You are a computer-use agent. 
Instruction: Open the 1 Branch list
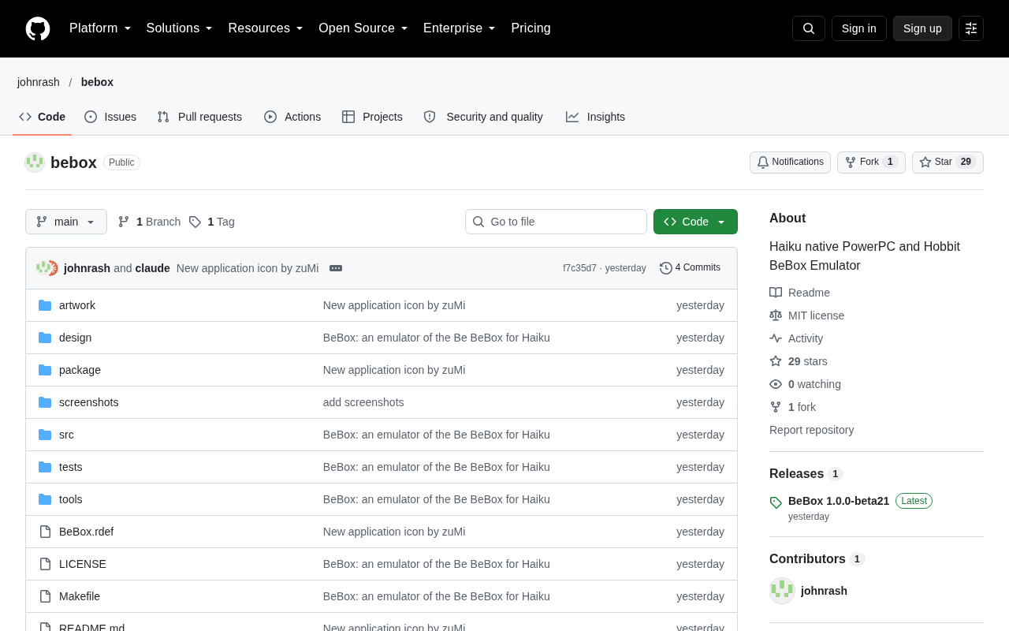coord(149,222)
